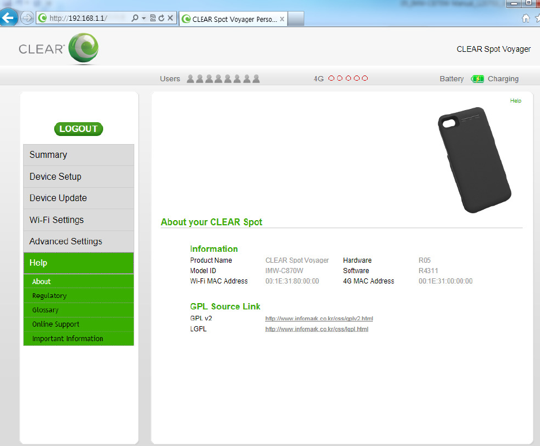The image size is (540, 446).
Task: Click the 4G MAC Address value
Action: 445,281
